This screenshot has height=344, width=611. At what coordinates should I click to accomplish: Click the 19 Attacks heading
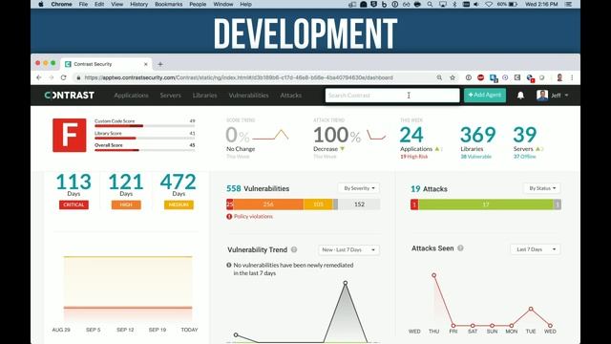pos(429,189)
